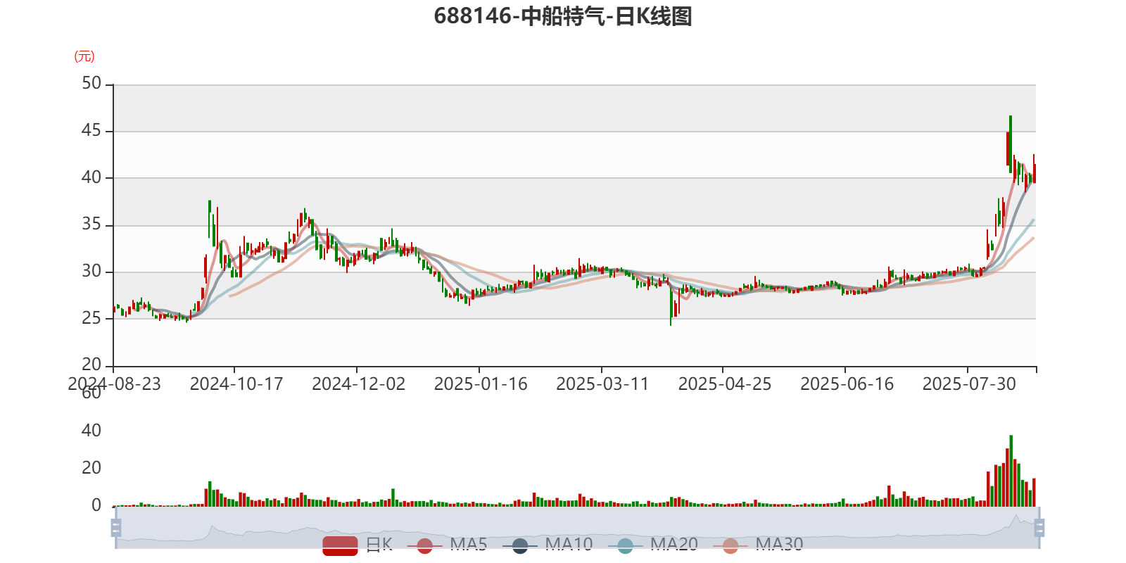Click the price axis label 45
The width and height of the screenshot is (1126, 563).
pyautogui.click(x=91, y=131)
